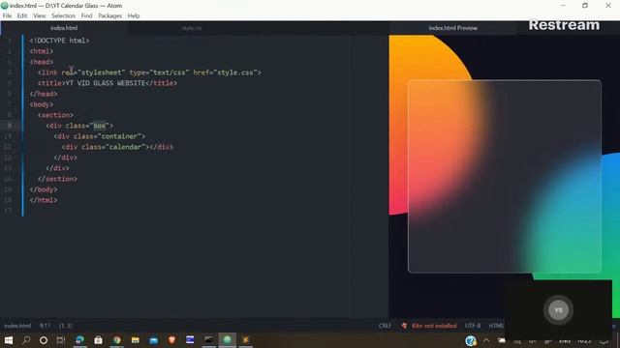Open the Packages menu

pos(109,15)
